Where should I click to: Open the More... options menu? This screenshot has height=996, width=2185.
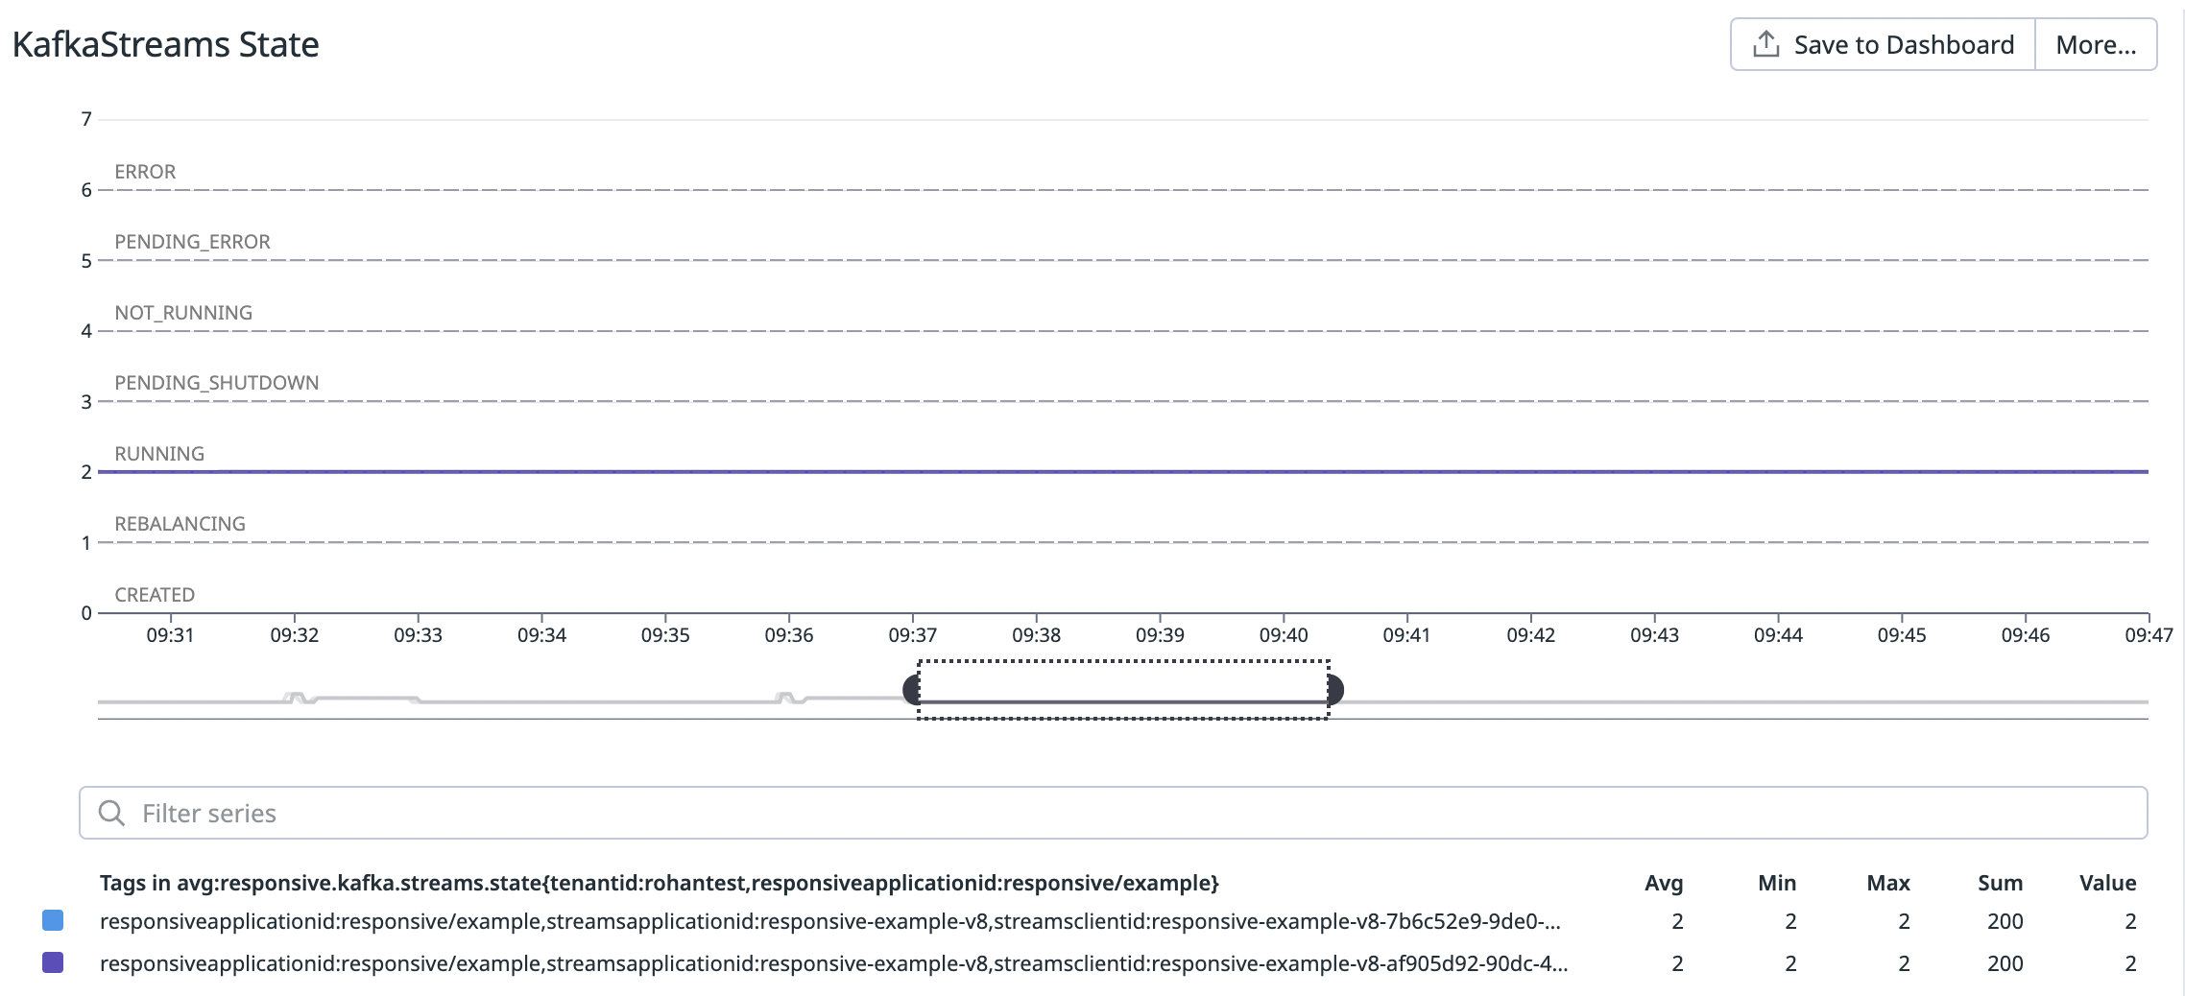(2096, 44)
